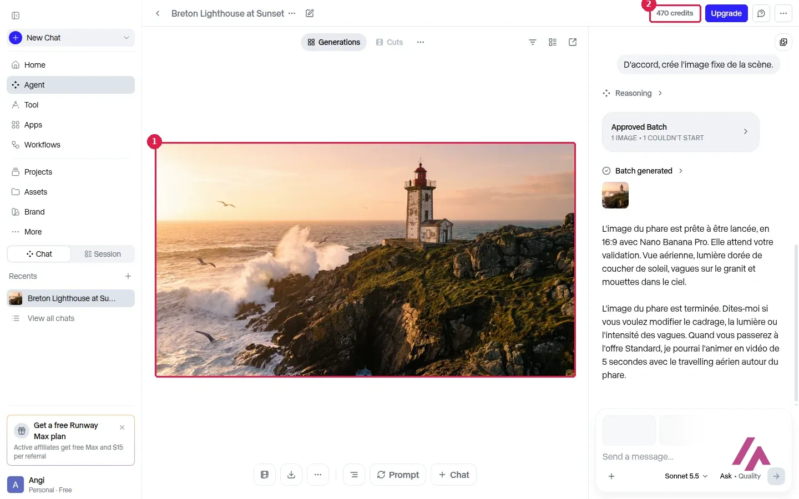Add a new recent with plus icon
Viewport: 799px width, 499px height.
click(128, 276)
